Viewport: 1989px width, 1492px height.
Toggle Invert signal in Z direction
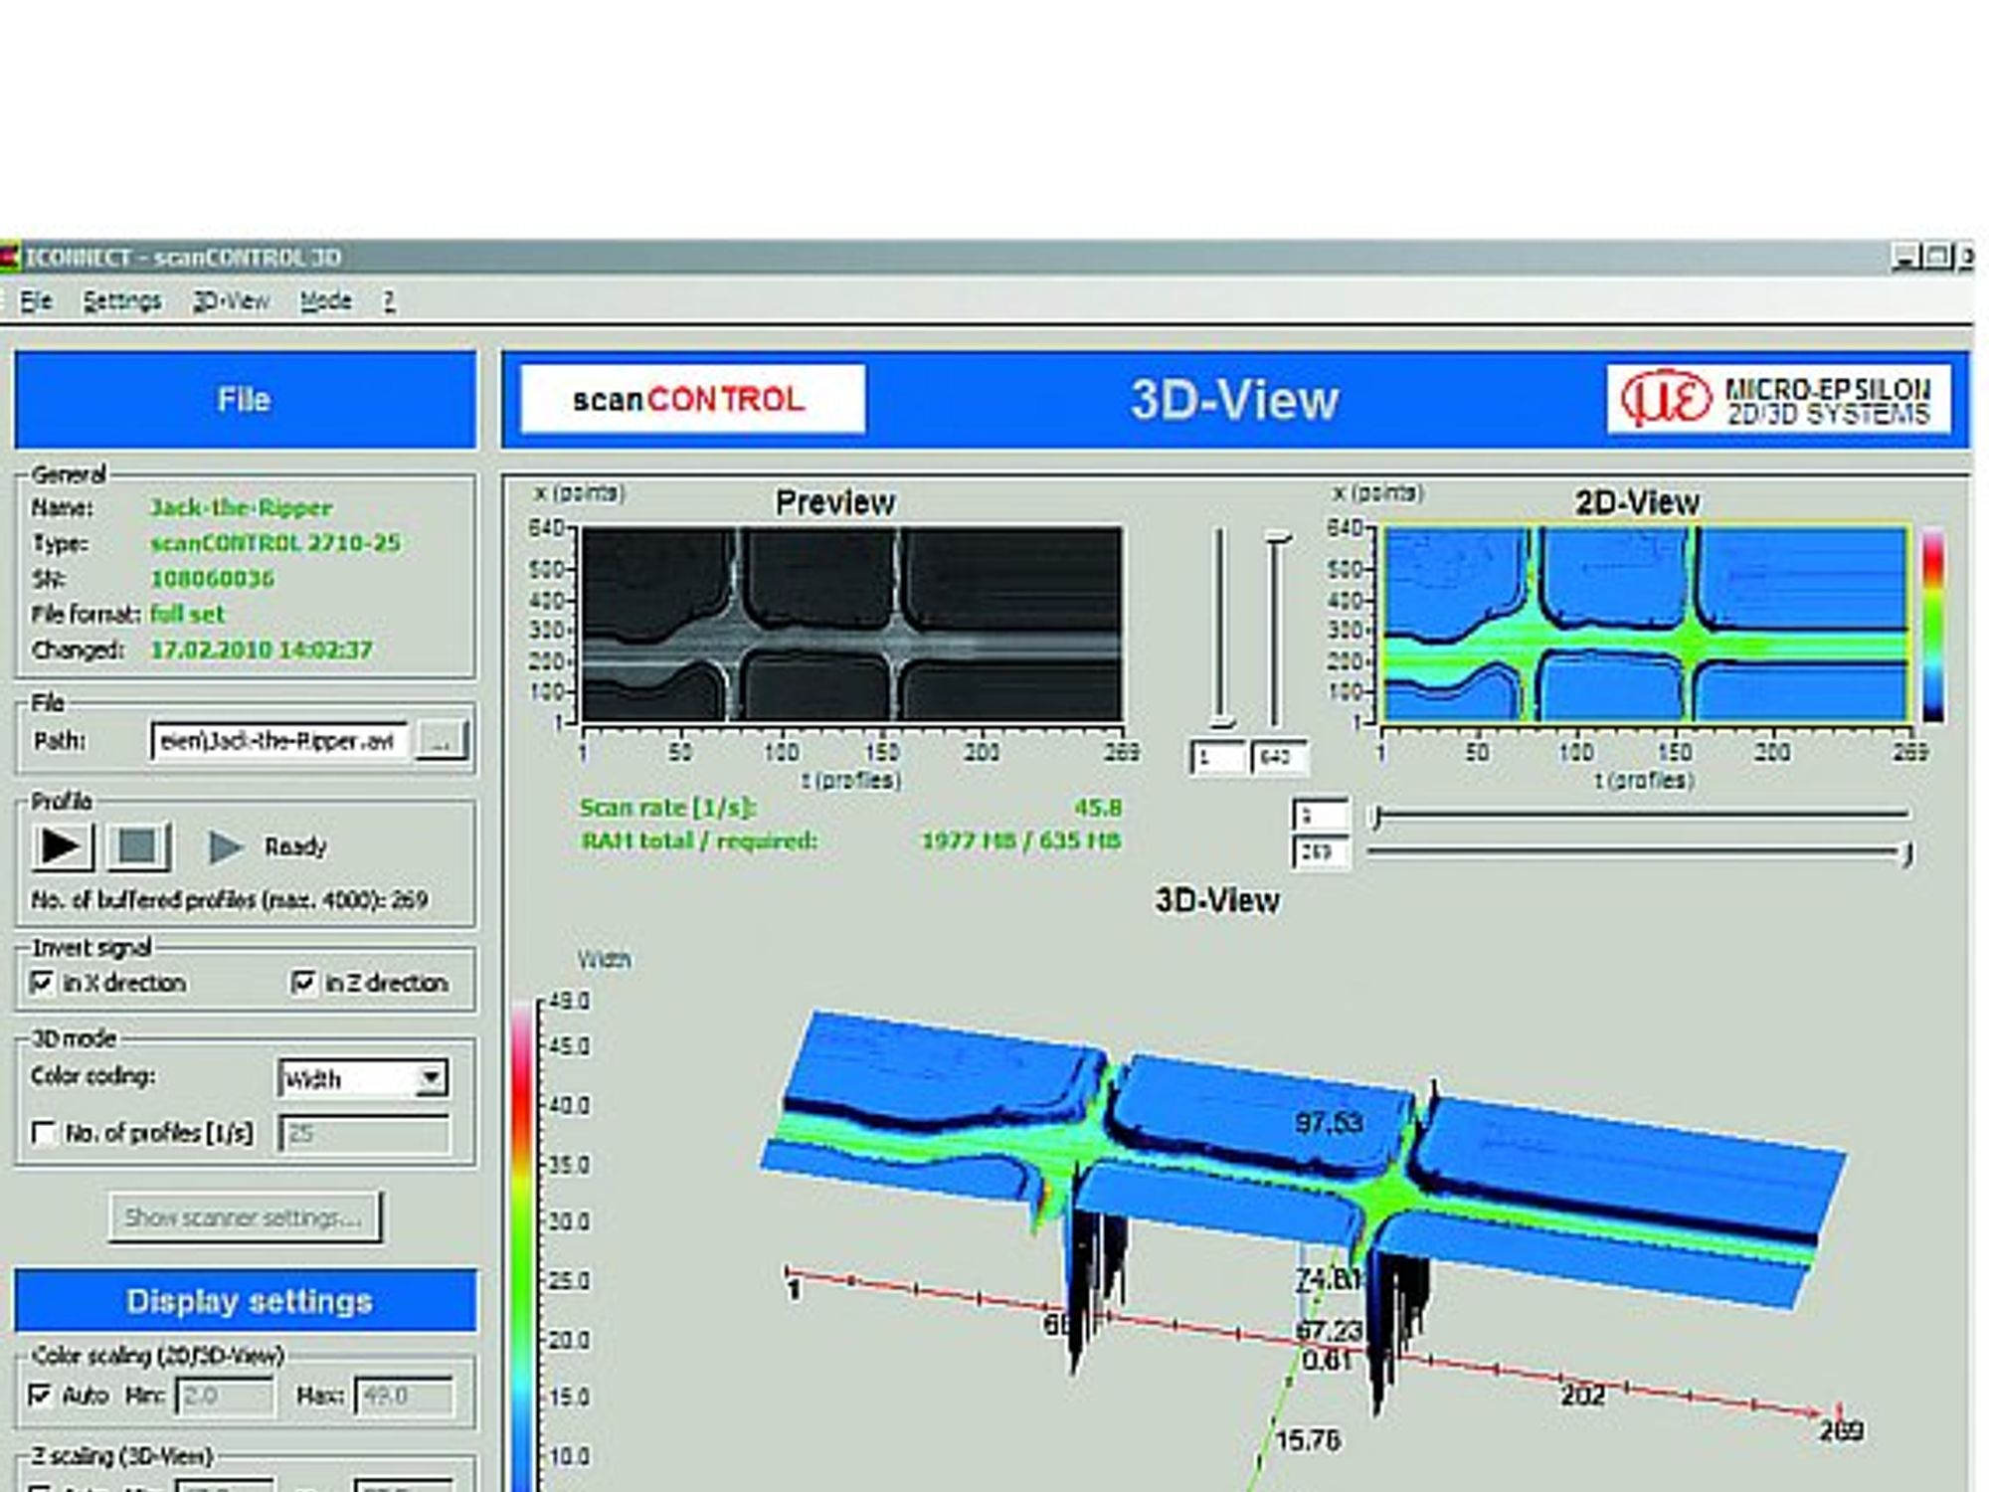click(303, 983)
